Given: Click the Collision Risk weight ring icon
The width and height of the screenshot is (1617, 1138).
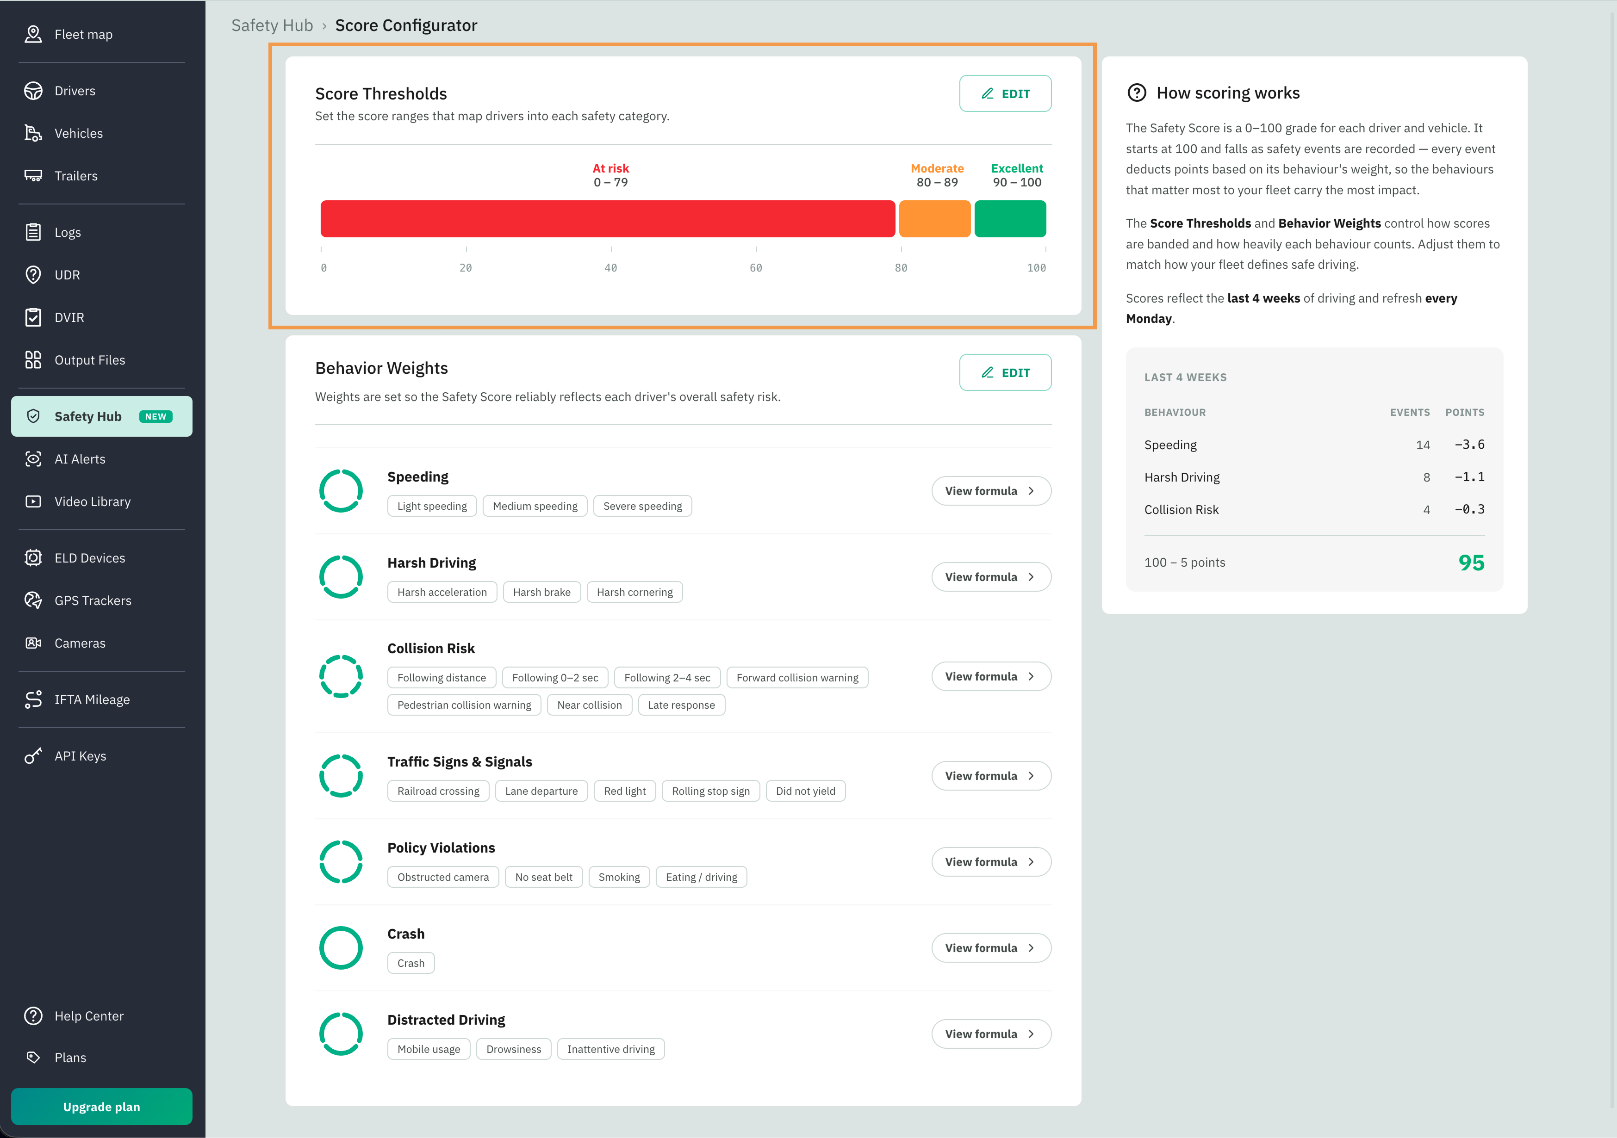Looking at the screenshot, I should pos(341,676).
